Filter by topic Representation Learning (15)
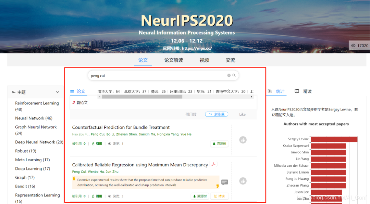The height and width of the screenshot is (204, 370). [x=38, y=198]
